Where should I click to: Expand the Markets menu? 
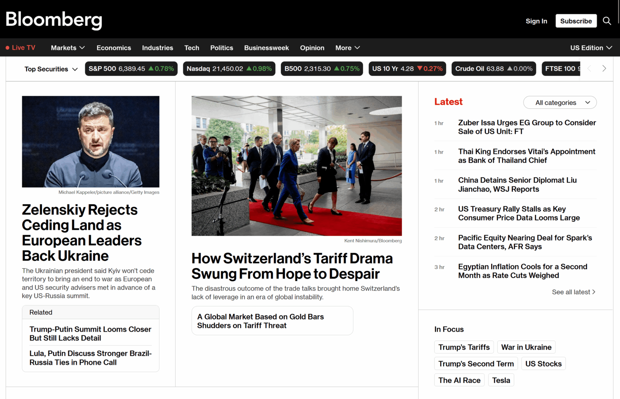click(68, 48)
